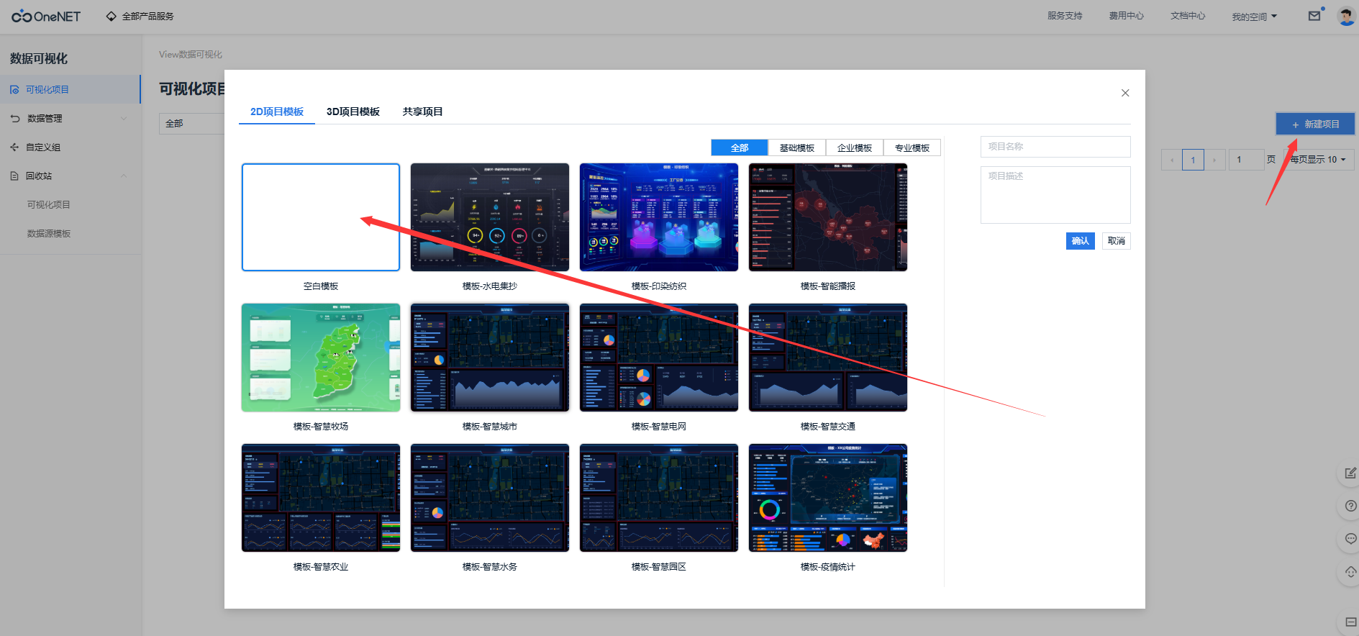Select the 基础模板 filter

(796, 147)
